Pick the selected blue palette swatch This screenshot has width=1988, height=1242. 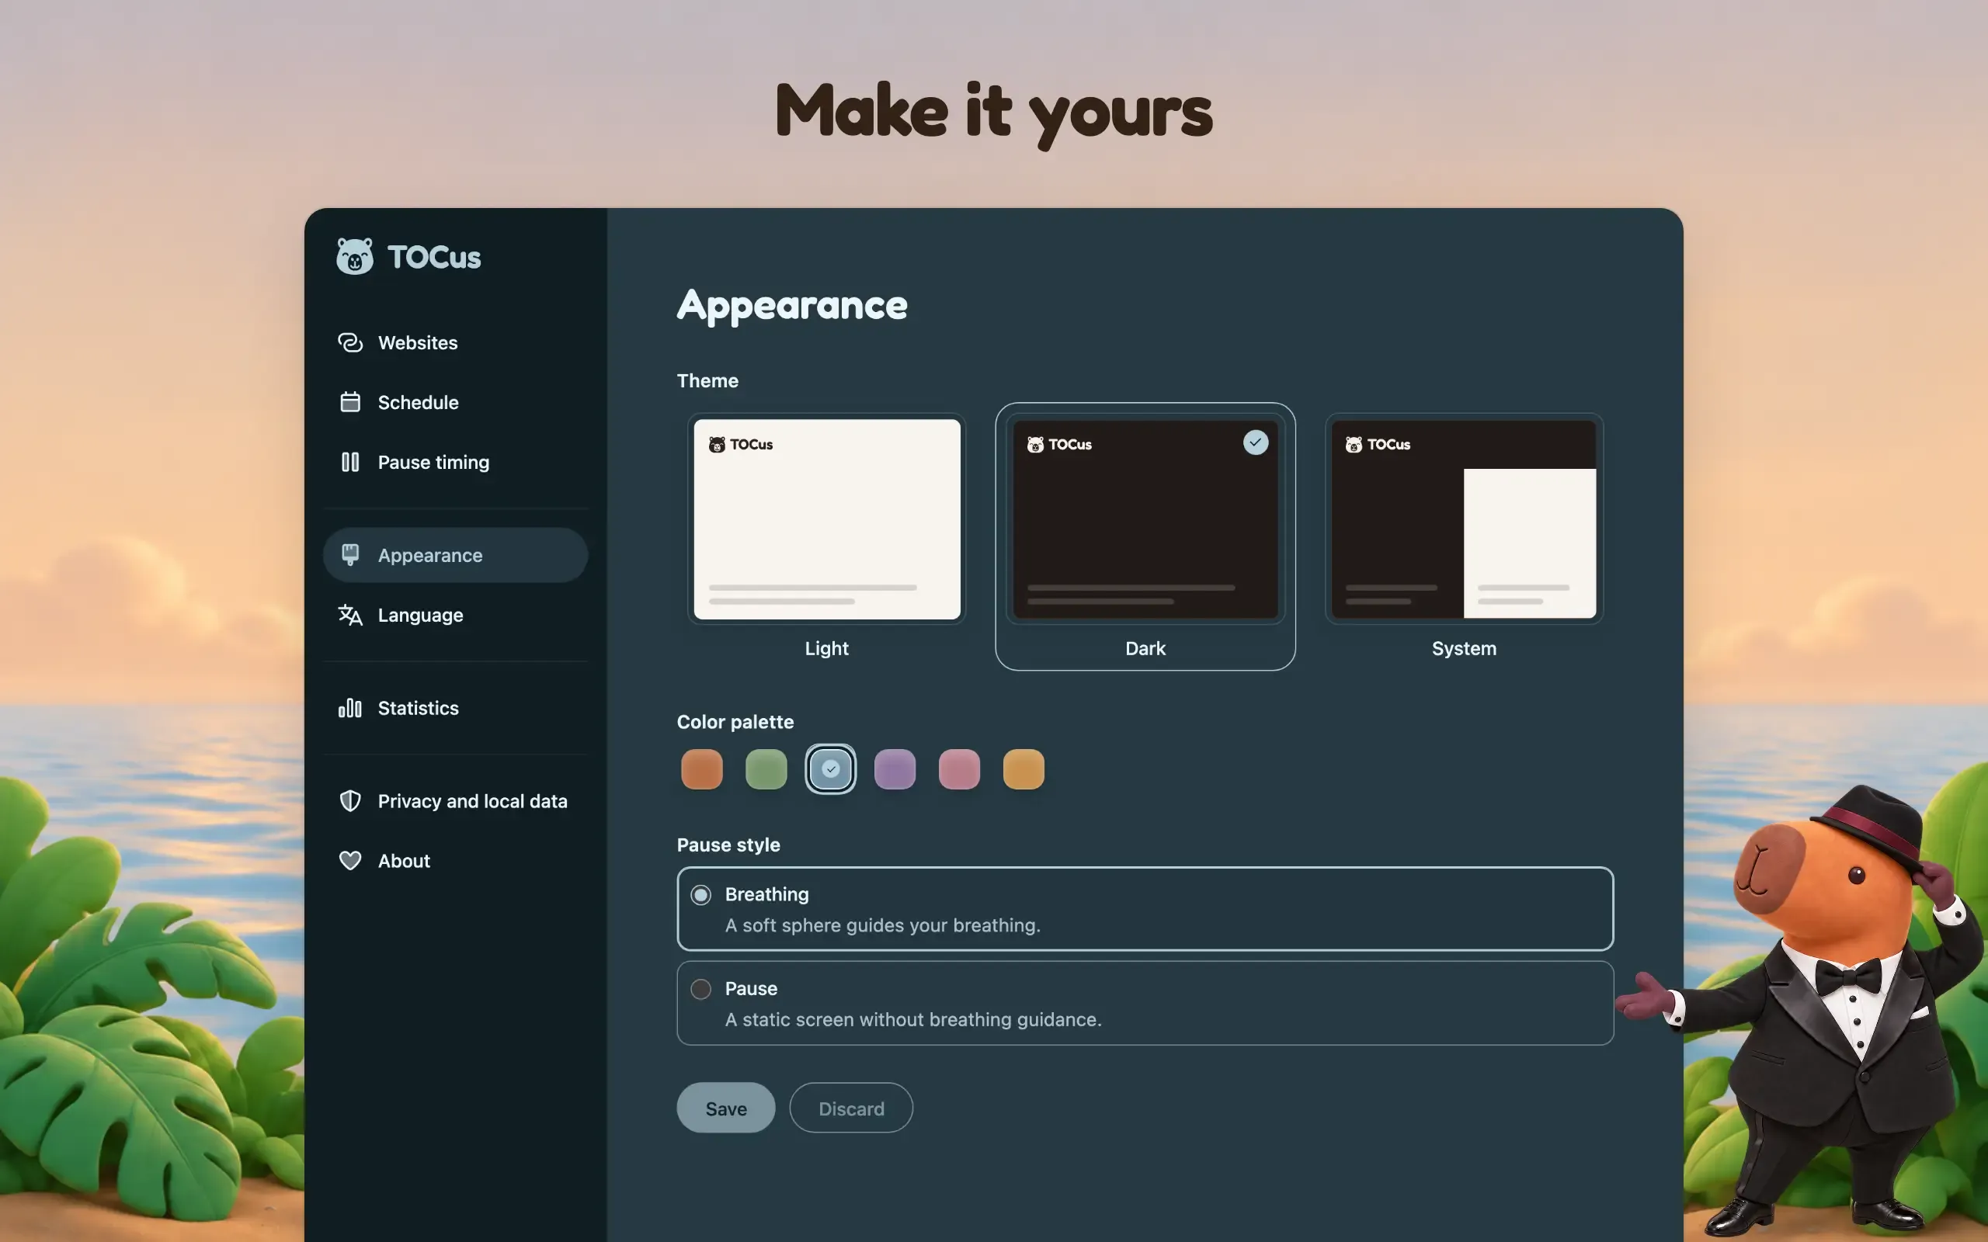(x=830, y=768)
